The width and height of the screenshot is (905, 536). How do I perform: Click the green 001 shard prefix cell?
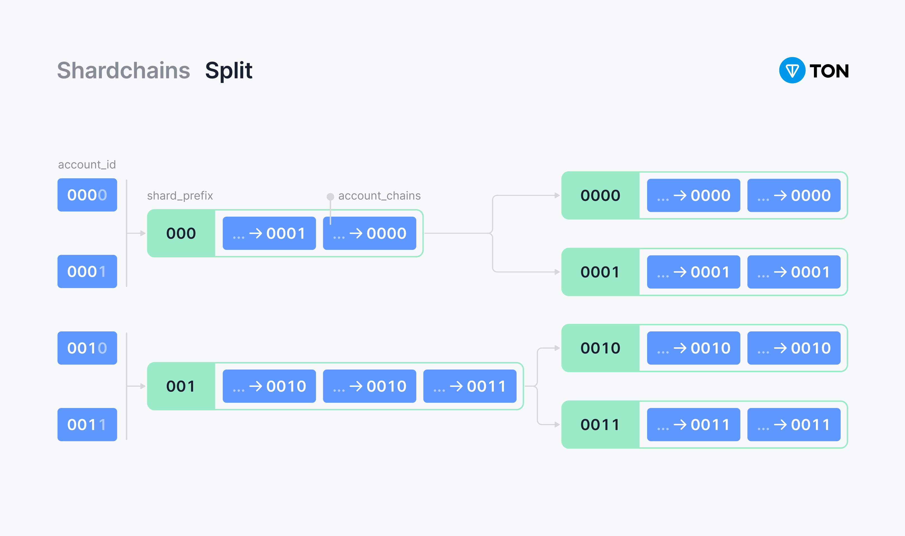181,386
